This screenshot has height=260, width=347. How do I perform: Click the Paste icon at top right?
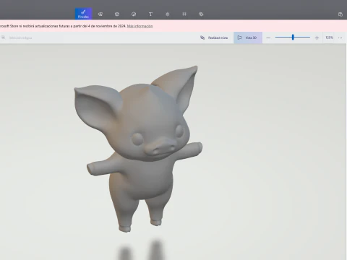[x=340, y=14]
